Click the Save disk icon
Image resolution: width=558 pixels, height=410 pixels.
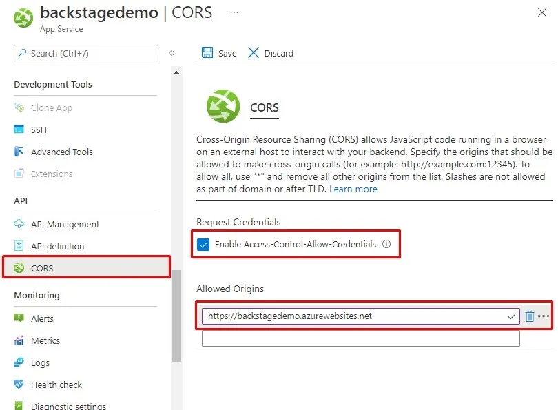pos(207,52)
